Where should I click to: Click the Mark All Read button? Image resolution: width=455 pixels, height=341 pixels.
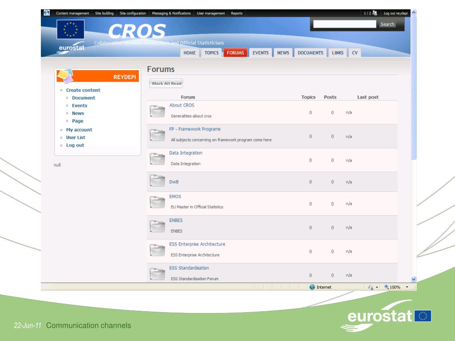tap(166, 83)
